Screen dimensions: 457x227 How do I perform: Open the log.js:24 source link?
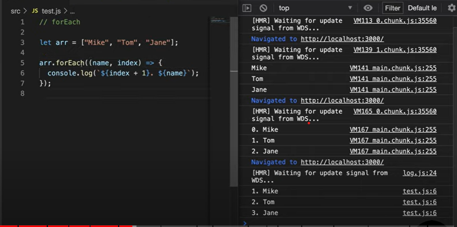click(x=420, y=173)
